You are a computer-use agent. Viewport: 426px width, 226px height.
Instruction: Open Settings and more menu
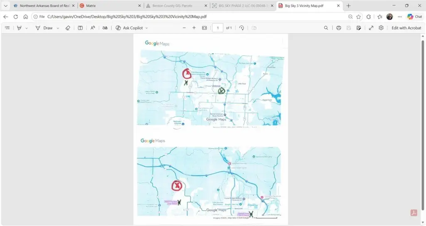coord(400,17)
